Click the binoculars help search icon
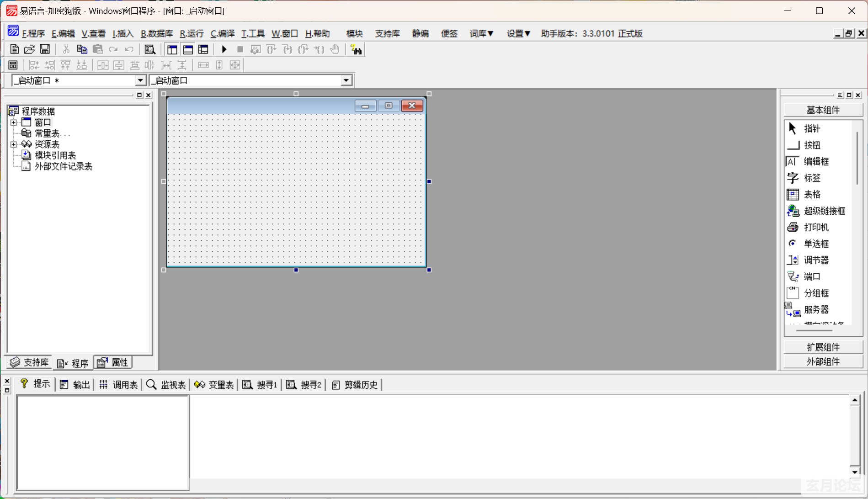 tap(356, 49)
